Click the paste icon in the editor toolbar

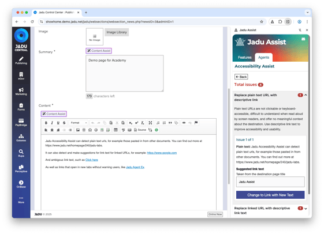[111, 123]
